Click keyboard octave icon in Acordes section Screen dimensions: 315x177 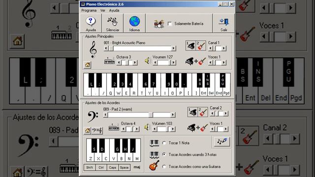114,127
